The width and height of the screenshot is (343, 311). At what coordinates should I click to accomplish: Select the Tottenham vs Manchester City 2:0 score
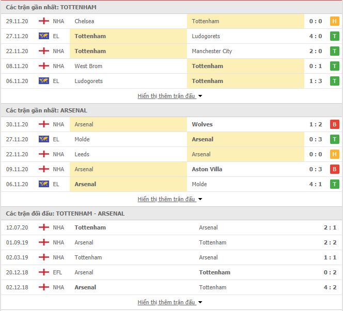(x=316, y=51)
